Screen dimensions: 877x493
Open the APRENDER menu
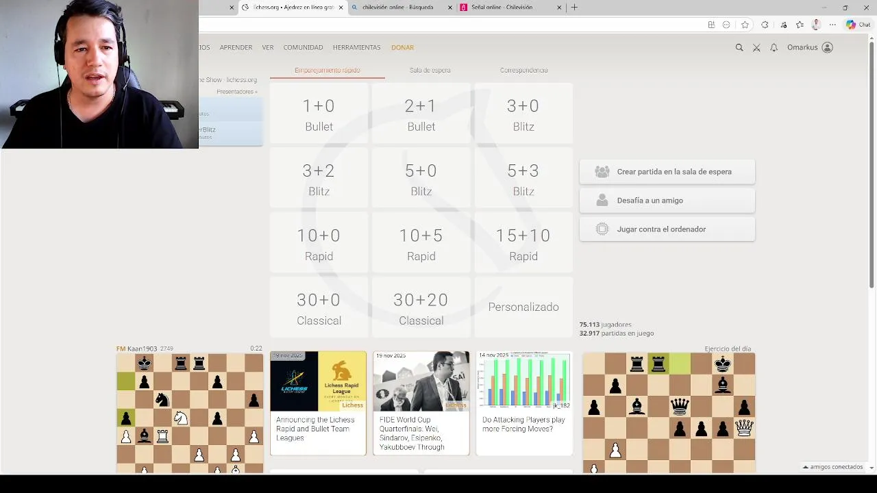coord(236,48)
